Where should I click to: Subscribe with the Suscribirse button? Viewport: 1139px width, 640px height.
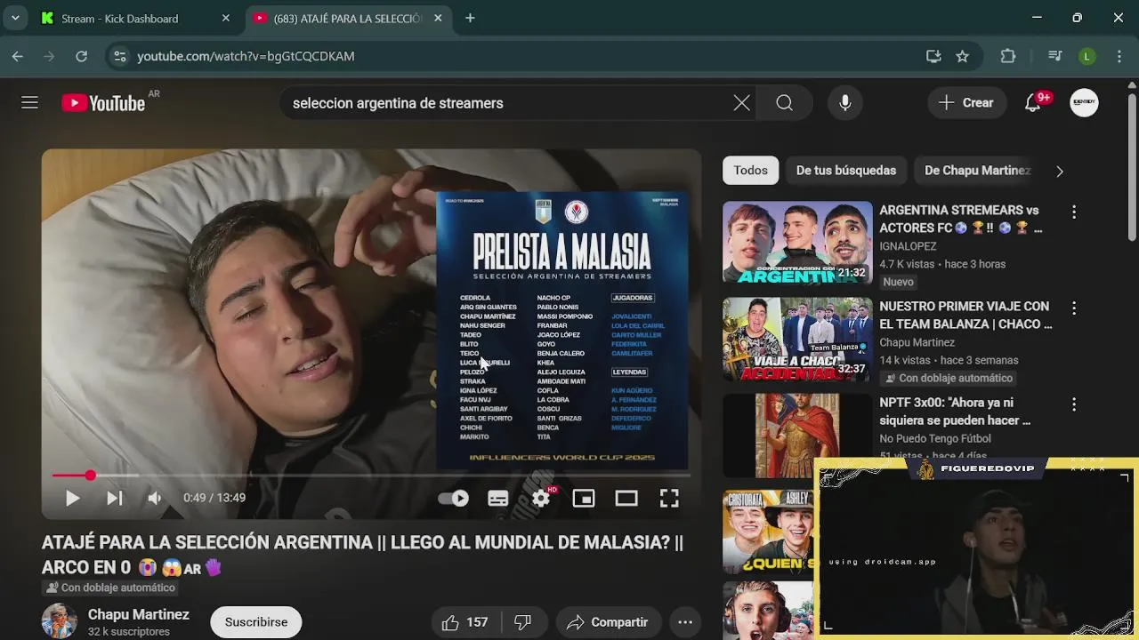256,622
